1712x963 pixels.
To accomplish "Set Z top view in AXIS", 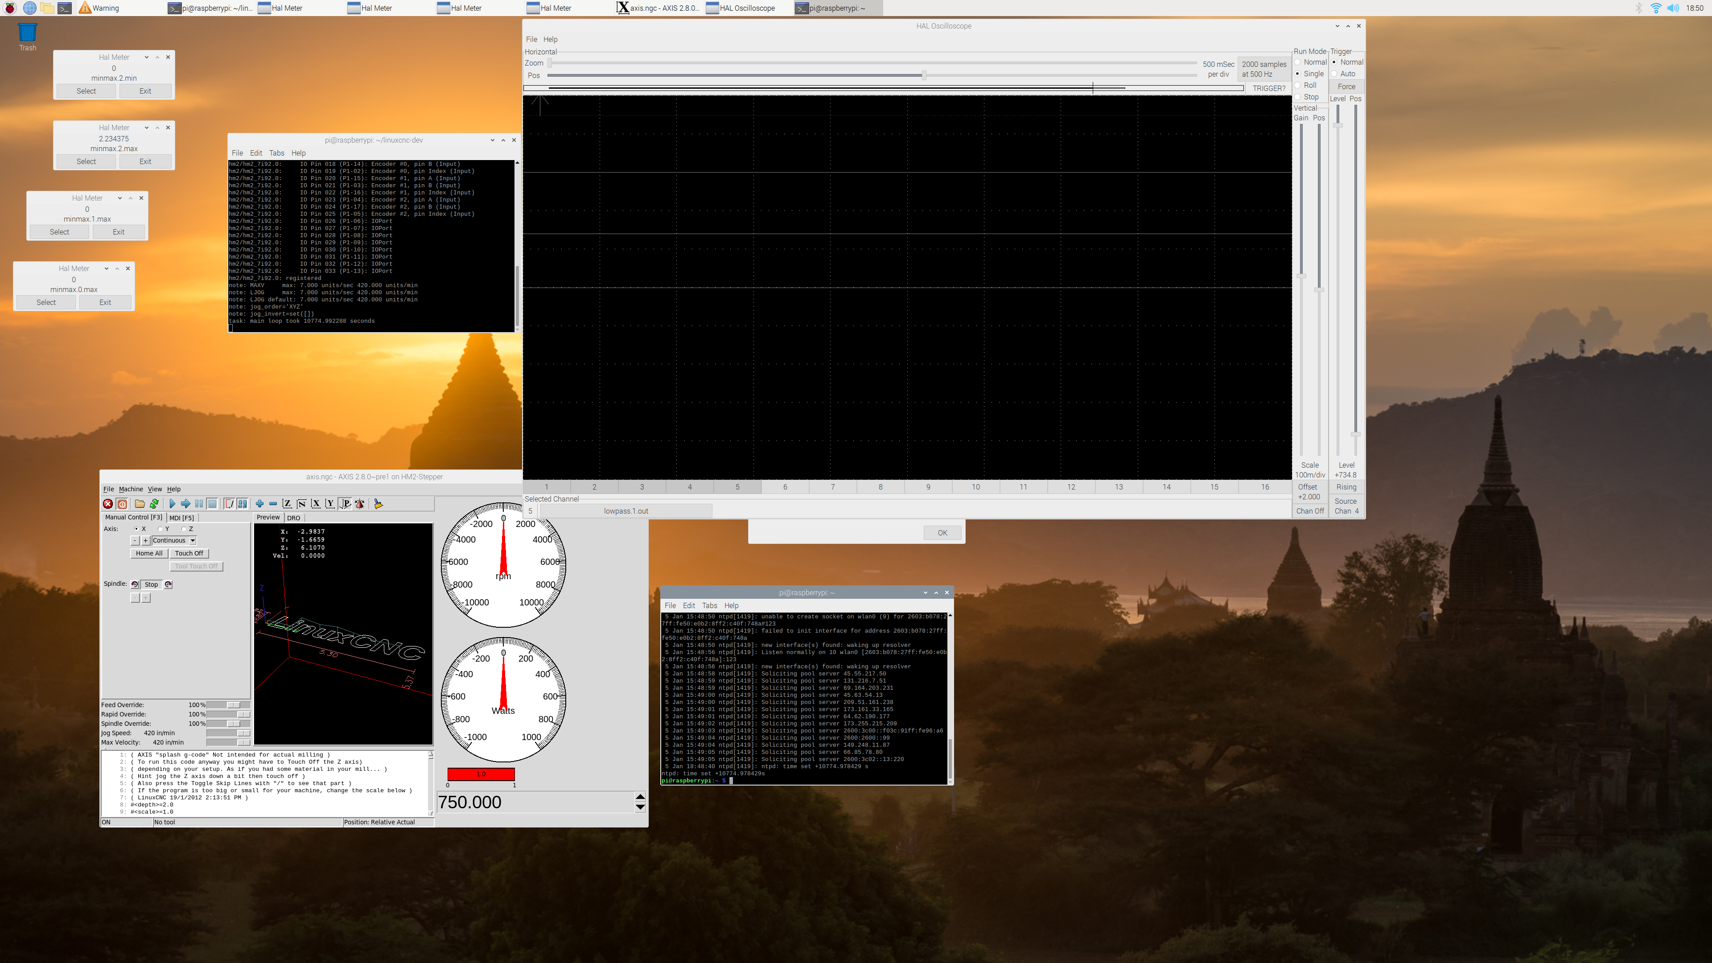I will (287, 504).
